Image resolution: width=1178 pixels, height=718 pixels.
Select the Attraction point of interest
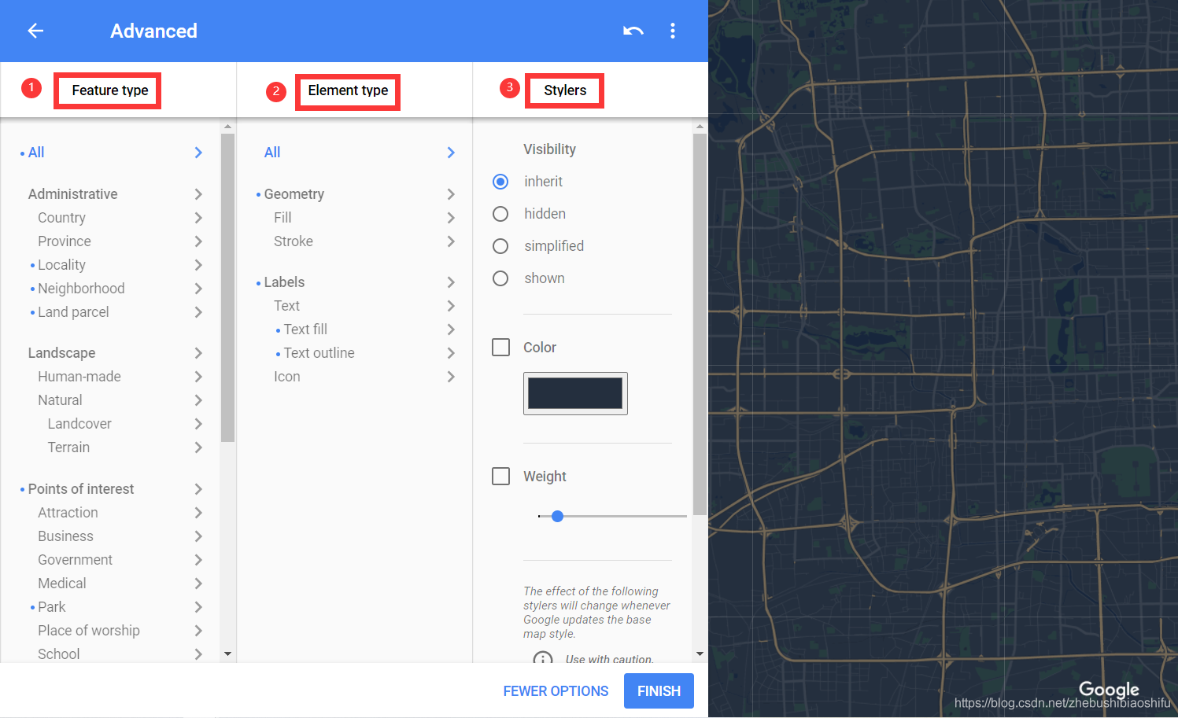point(68,513)
